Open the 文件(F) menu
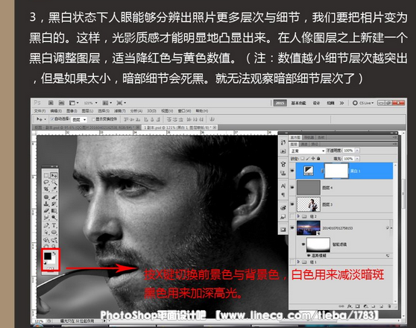The height and width of the screenshot is (328, 416). tap(40, 110)
